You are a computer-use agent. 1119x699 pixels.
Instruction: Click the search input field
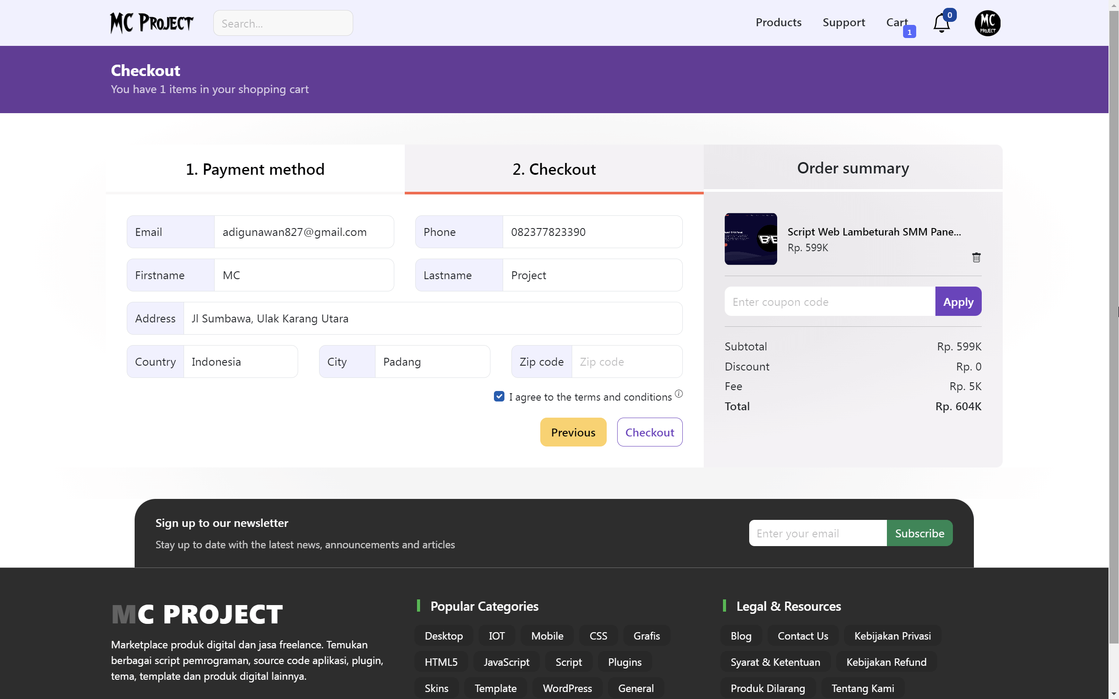click(283, 23)
